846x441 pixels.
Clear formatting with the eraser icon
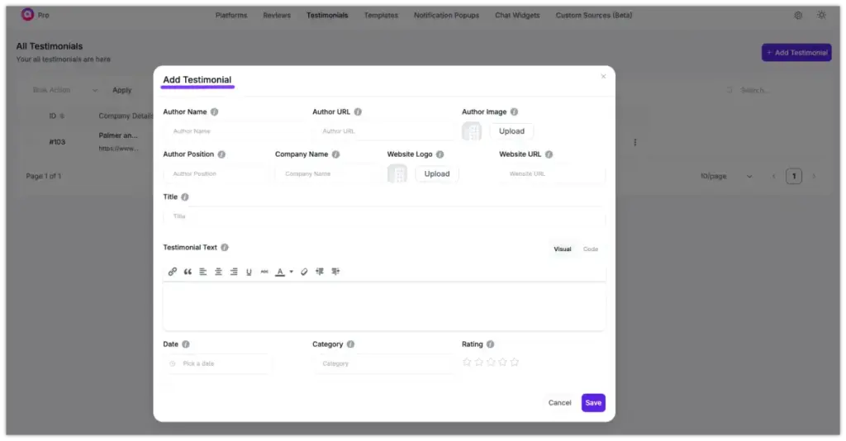coord(304,272)
